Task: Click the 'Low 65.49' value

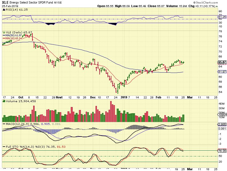Action: point(139,6)
